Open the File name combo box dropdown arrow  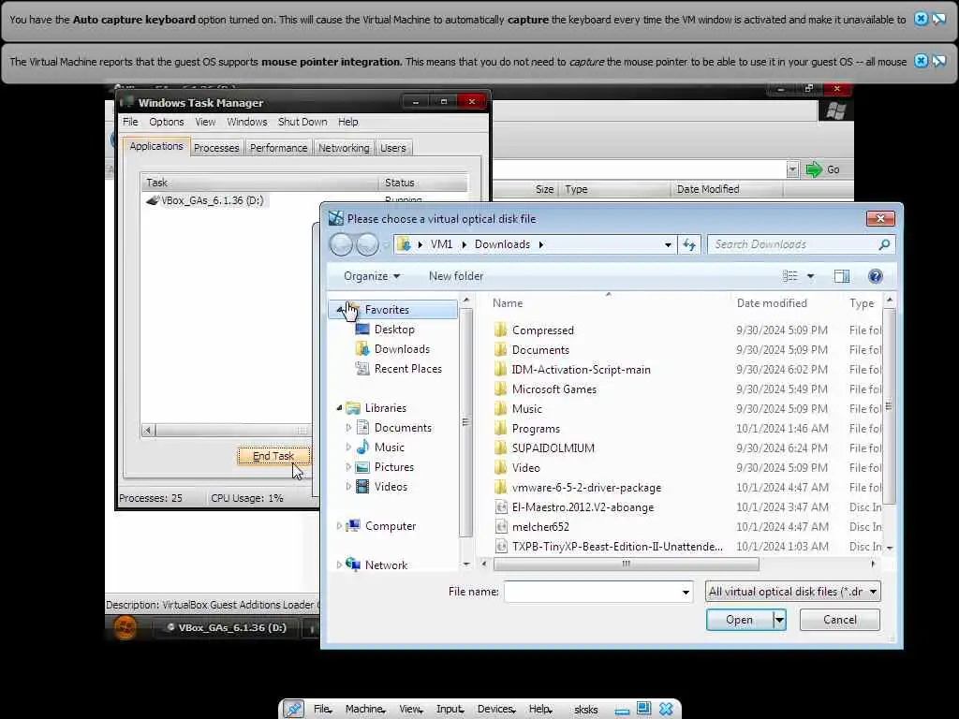pos(686,592)
